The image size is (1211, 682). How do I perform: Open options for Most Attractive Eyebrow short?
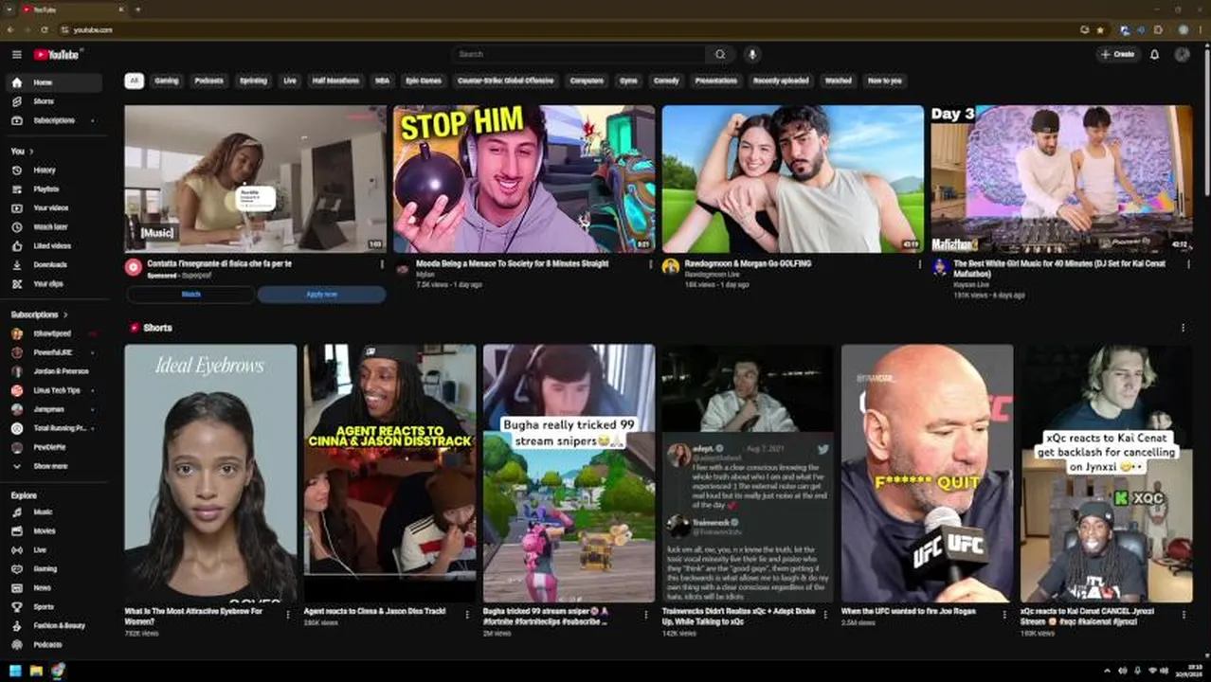coord(288,615)
